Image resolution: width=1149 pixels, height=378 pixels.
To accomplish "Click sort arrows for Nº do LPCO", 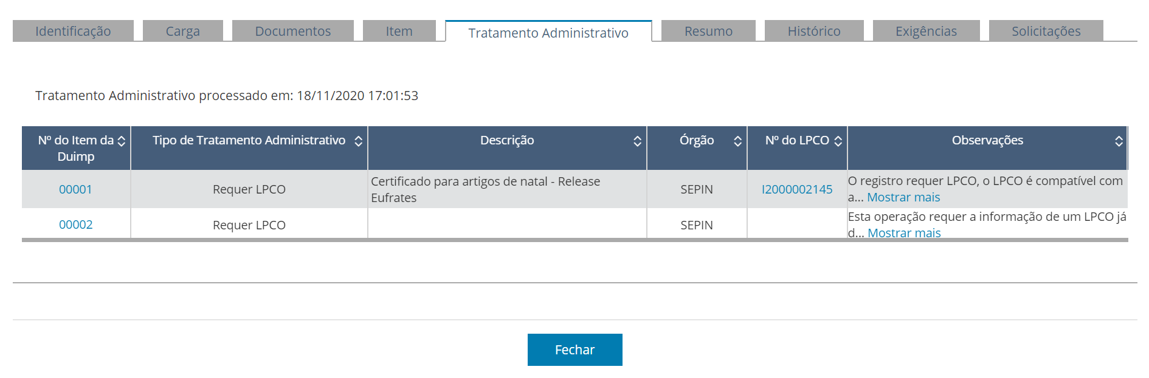I will coord(838,141).
